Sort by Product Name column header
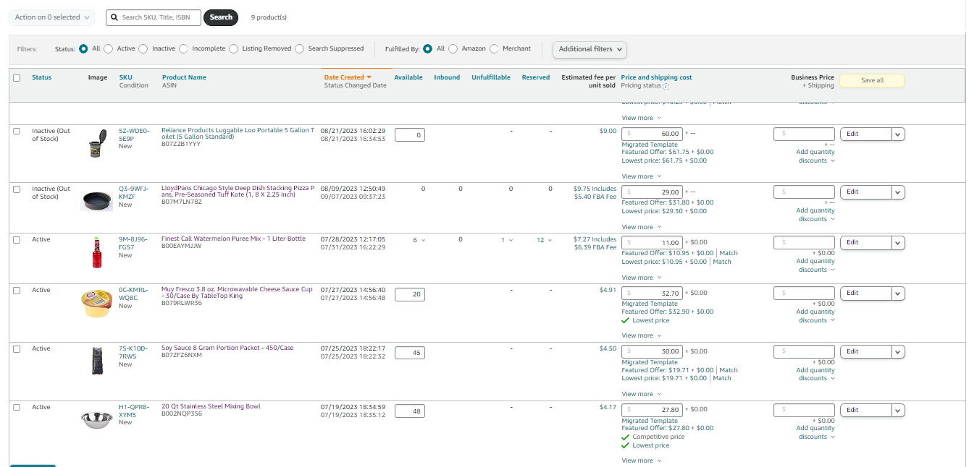Viewport: 969px width, 467px height. coord(184,77)
